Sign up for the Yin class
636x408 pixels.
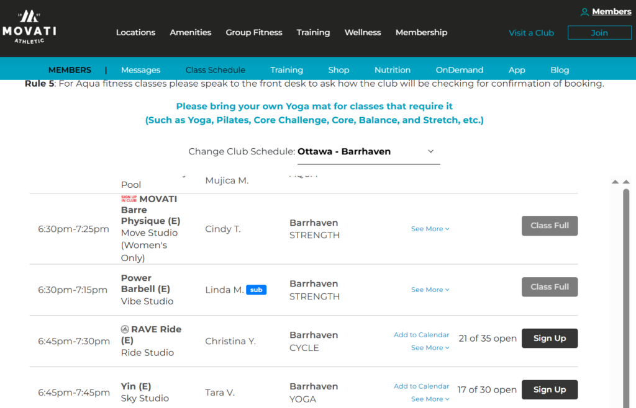click(x=550, y=390)
